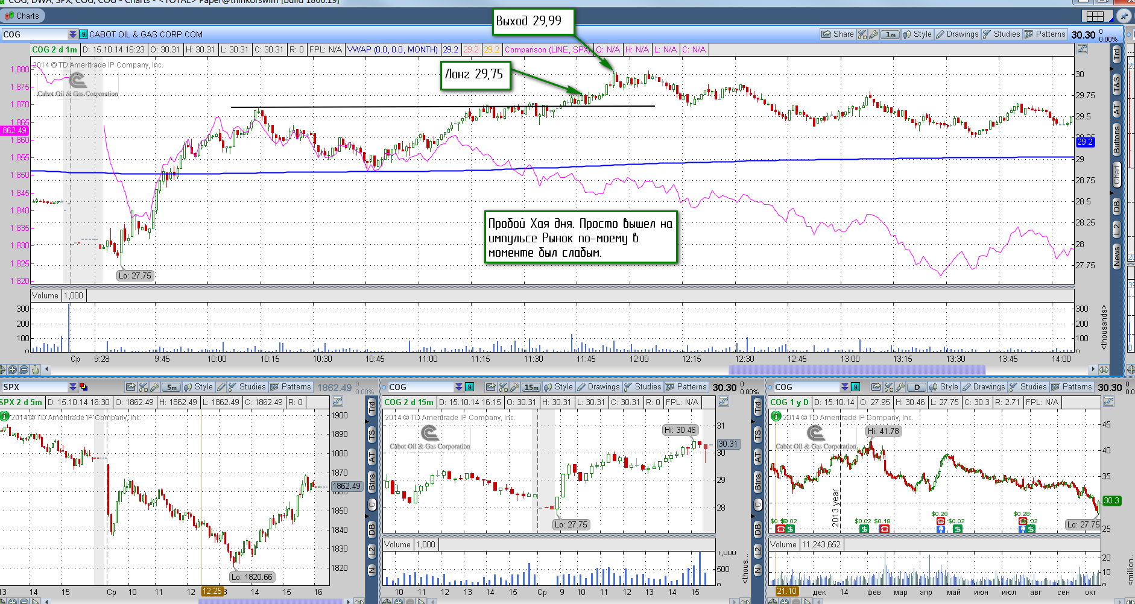Edit the SPX symbol field
This screenshot has height=604, width=1135.
pyautogui.click(x=35, y=387)
